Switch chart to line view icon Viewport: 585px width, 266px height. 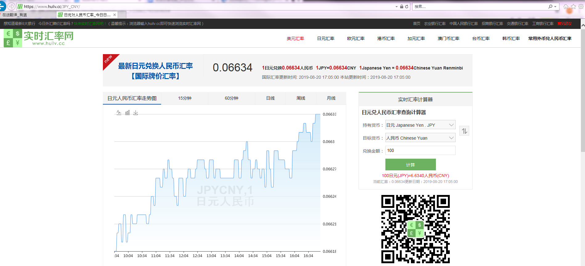(119, 113)
